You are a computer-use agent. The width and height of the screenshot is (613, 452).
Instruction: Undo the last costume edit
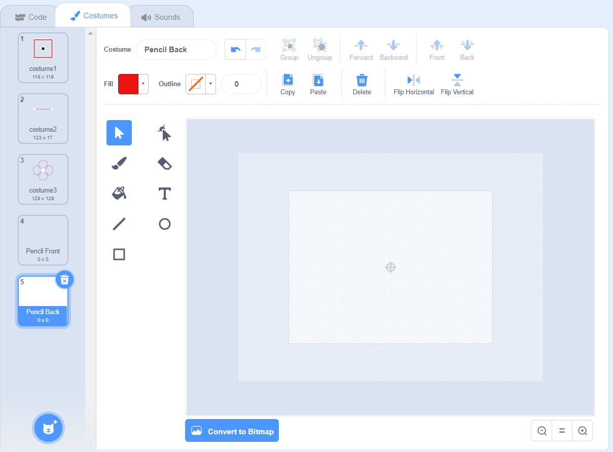pos(235,50)
